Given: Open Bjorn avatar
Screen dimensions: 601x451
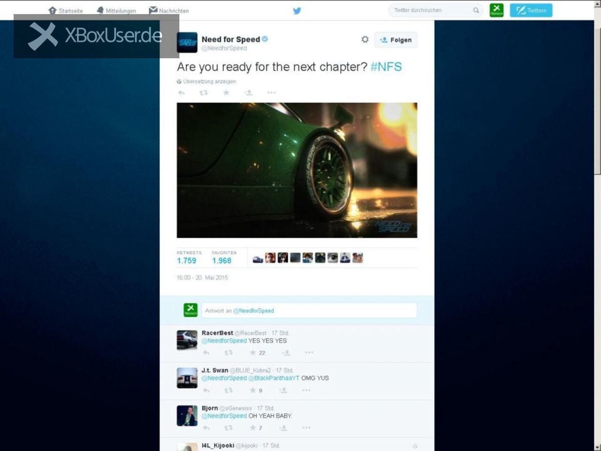Looking at the screenshot, I should pyautogui.click(x=187, y=416).
